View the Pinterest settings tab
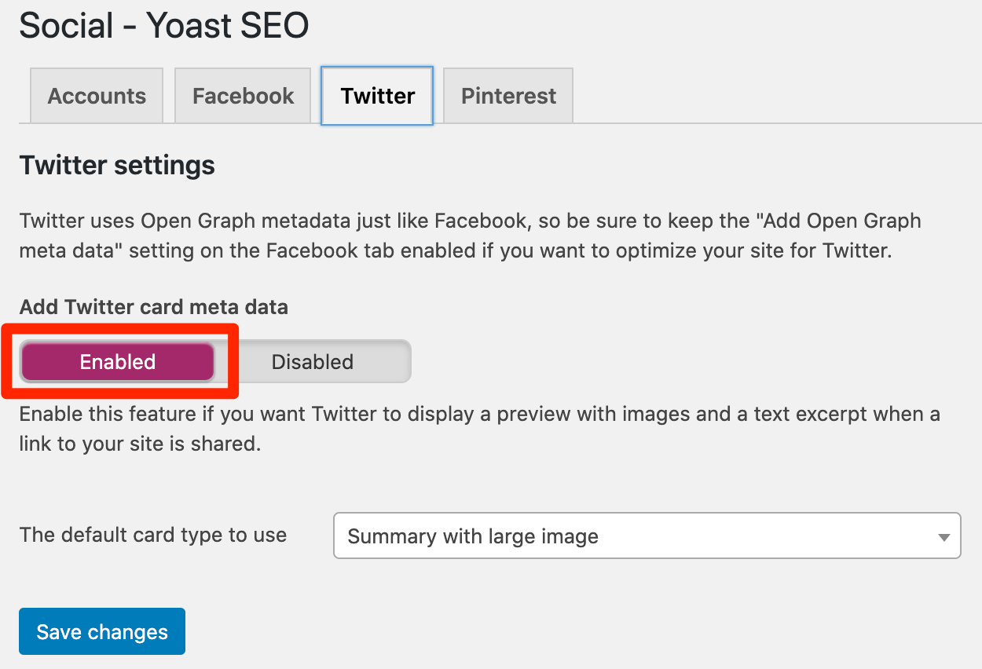Screen dimensions: 982x669 point(507,95)
